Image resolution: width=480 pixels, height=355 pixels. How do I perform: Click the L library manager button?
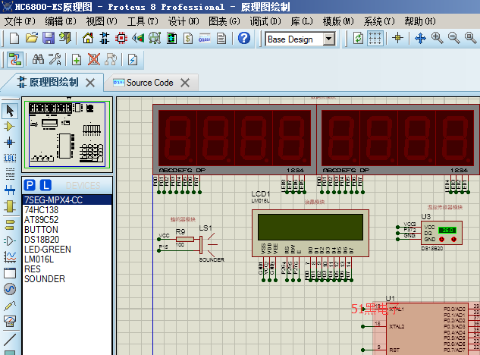[45, 185]
